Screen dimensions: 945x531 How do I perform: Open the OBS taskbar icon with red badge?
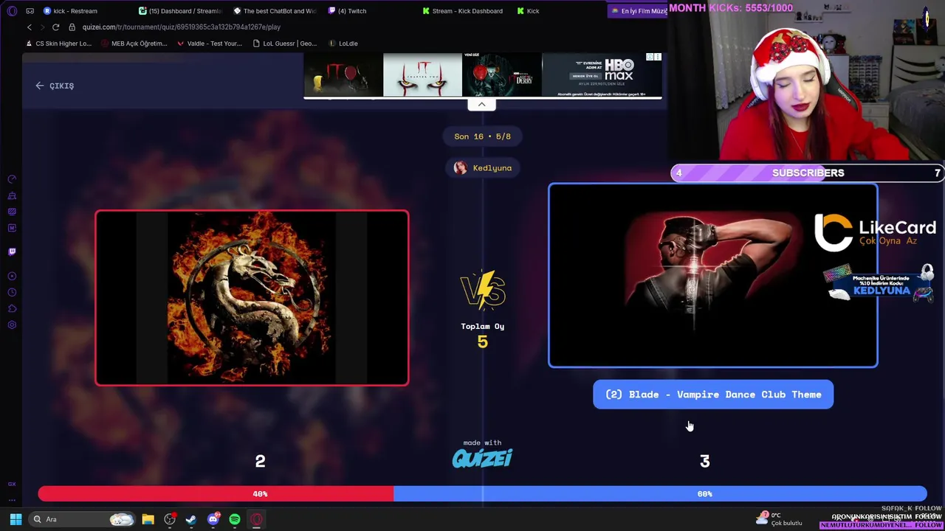pos(170,519)
